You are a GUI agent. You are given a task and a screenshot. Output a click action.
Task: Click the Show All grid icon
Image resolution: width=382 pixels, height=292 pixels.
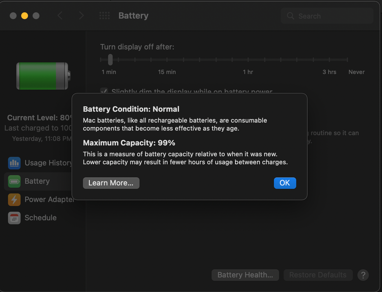coord(104,16)
